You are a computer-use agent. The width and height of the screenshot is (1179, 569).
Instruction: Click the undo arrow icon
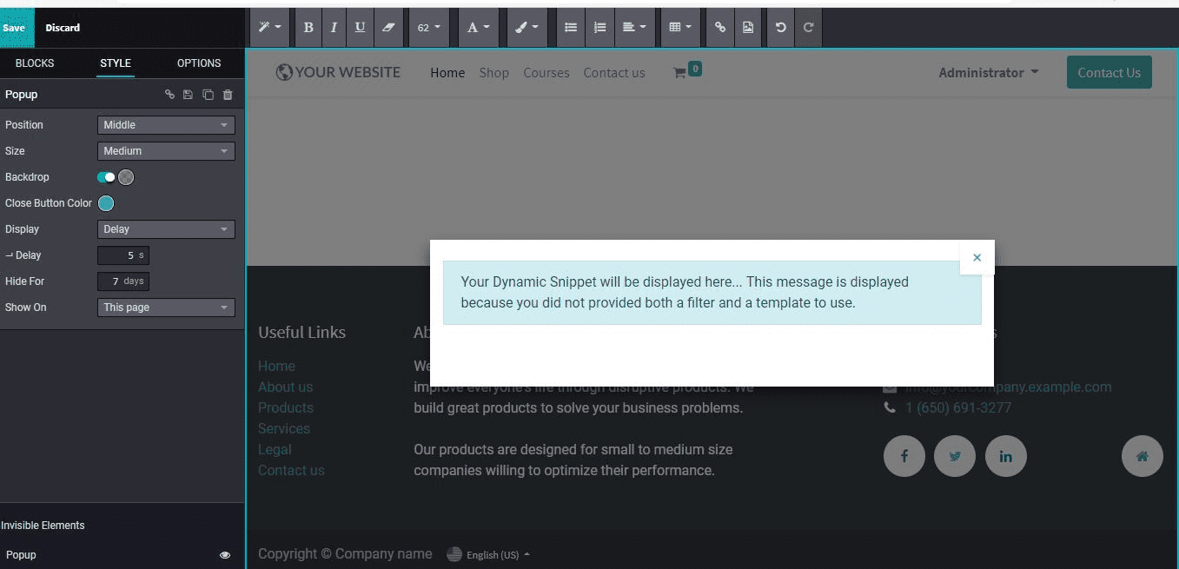[781, 28]
